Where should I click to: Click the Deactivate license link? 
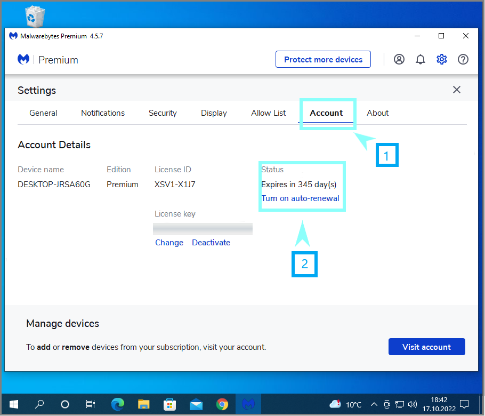pos(211,242)
